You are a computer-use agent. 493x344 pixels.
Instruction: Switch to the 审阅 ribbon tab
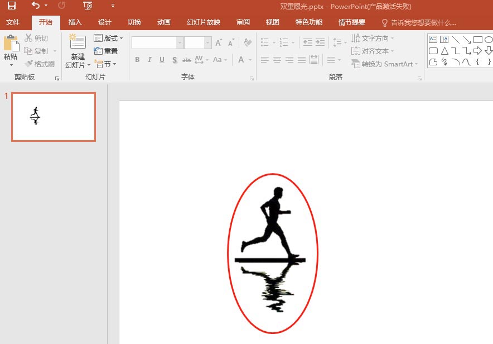[x=243, y=22]
